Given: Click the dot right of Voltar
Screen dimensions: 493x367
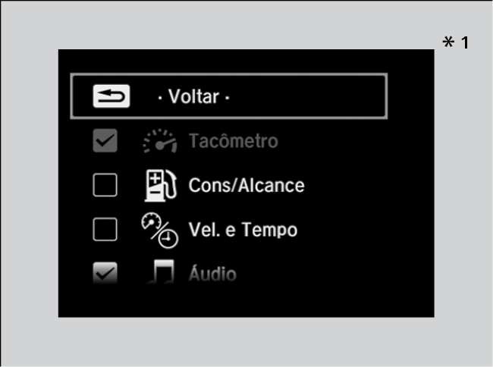Looking at the screenshot, I should [x=228, y=99].
